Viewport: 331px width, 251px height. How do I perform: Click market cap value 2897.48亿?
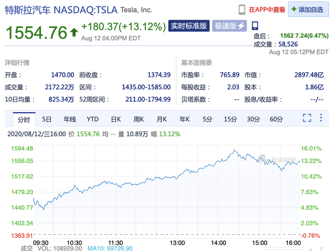click(x=309, y=75)
